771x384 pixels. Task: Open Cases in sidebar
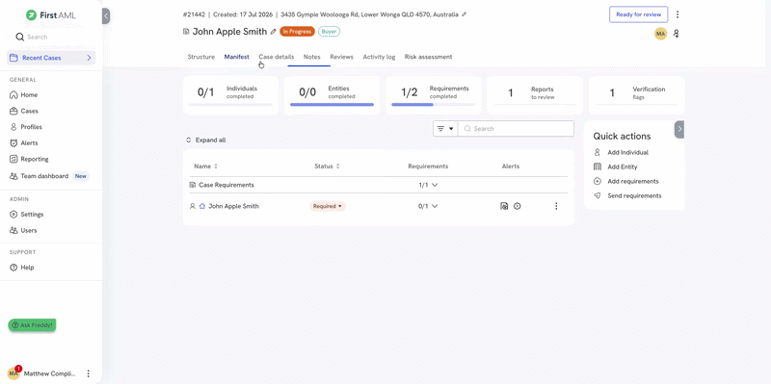[x=29, y=111]
